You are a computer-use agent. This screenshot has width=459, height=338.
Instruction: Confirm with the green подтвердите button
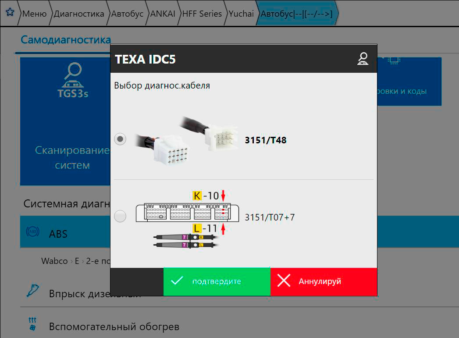217,281
